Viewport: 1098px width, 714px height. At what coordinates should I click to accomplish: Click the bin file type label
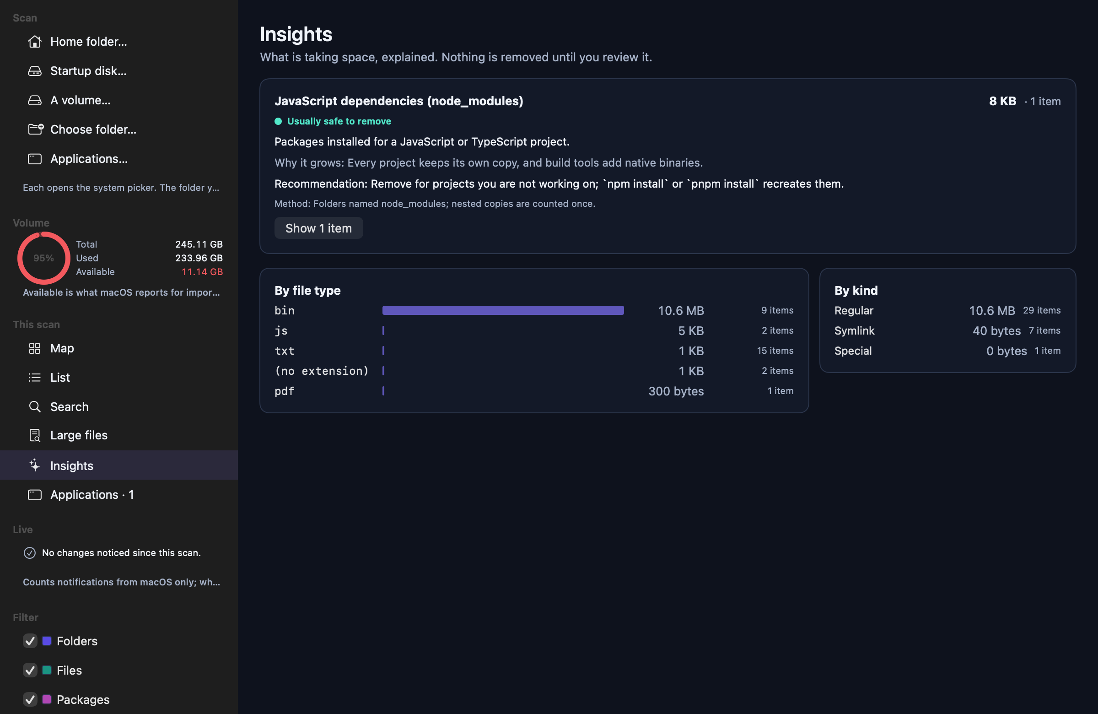tap(284, 311)
